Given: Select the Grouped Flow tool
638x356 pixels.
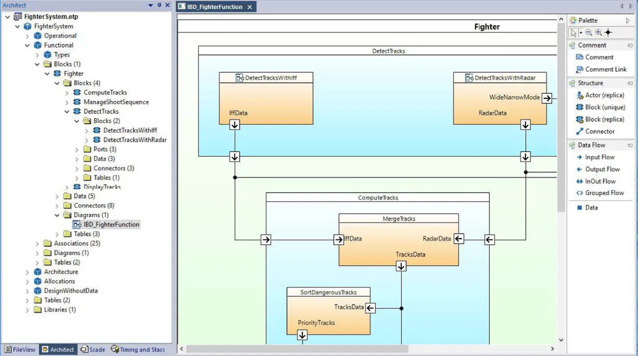Looking at the screenshot, I should coord(604,193).
